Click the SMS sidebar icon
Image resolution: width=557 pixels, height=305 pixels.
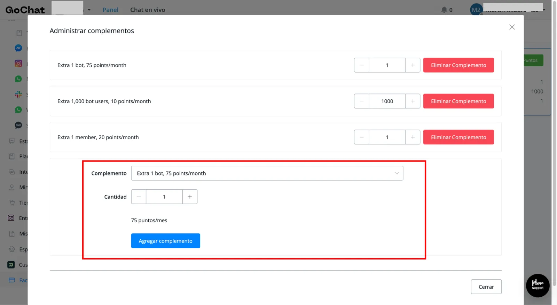tap(18, 125)
